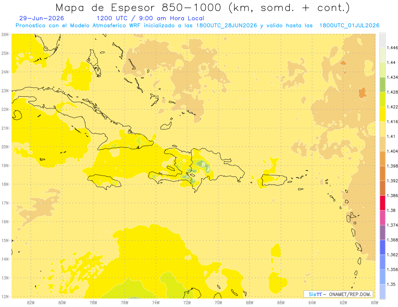The height and width of the screenshot is (307, 398).
Task: Select the 64W longitude axis label
Action: 312,302
